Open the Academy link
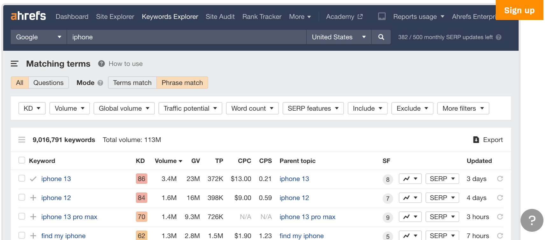This screenshot has height=240, width=553. pos(344,16)
